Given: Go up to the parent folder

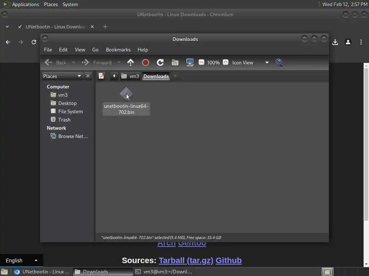Looking at the screenshot, I should tap(130, 63).
